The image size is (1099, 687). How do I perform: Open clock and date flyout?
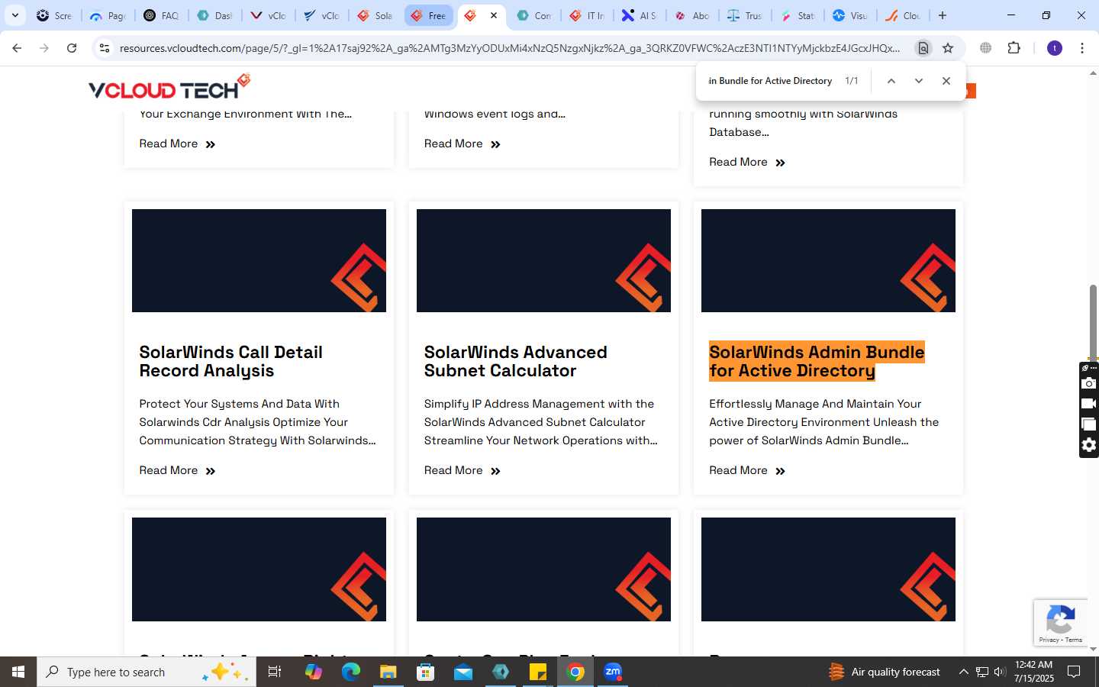pyautogui.click(x=1034, y=672)
